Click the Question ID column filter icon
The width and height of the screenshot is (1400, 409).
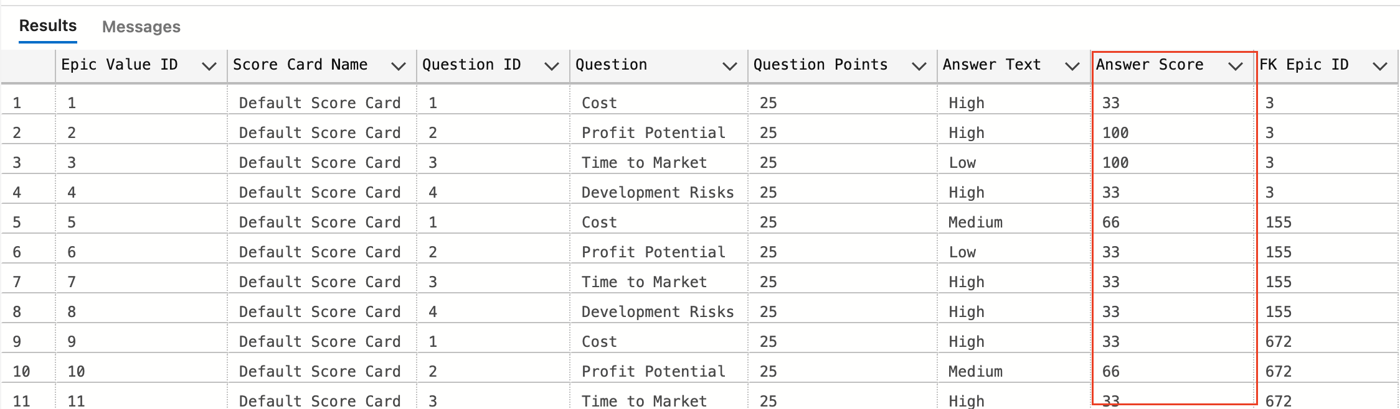pyautogui.click(x=551, y=65)
